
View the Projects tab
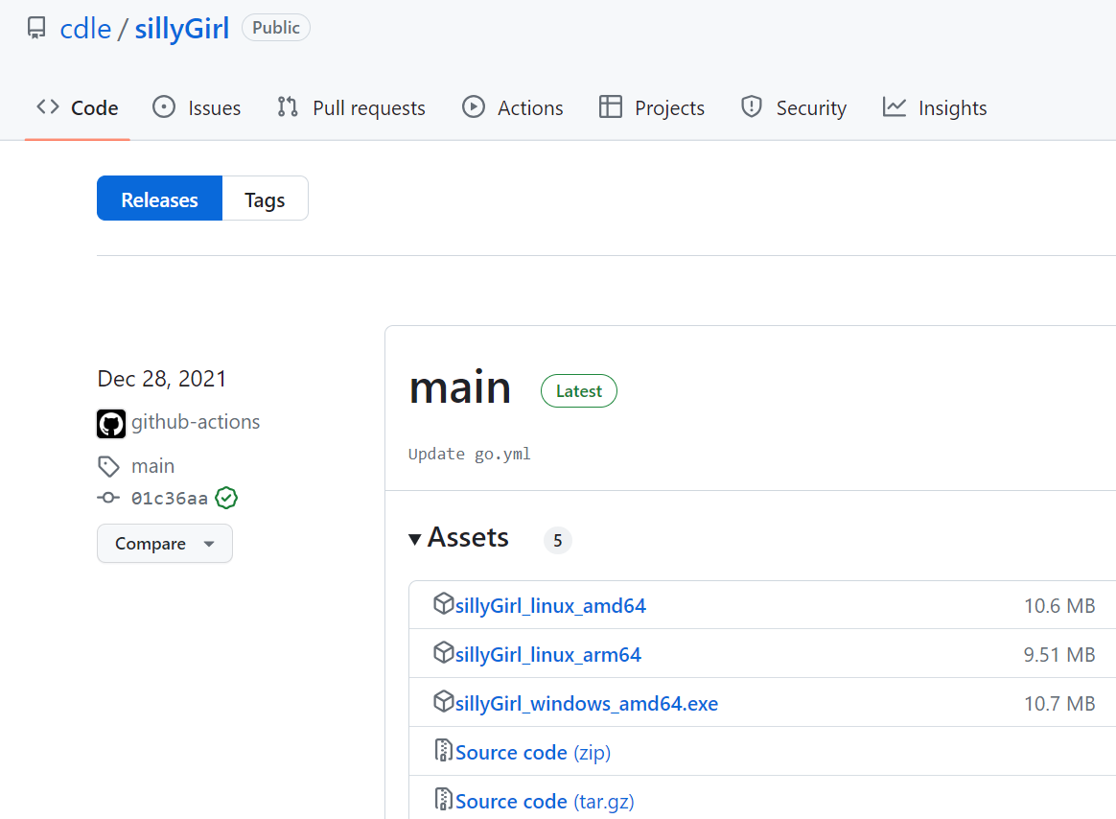[652, 107]
